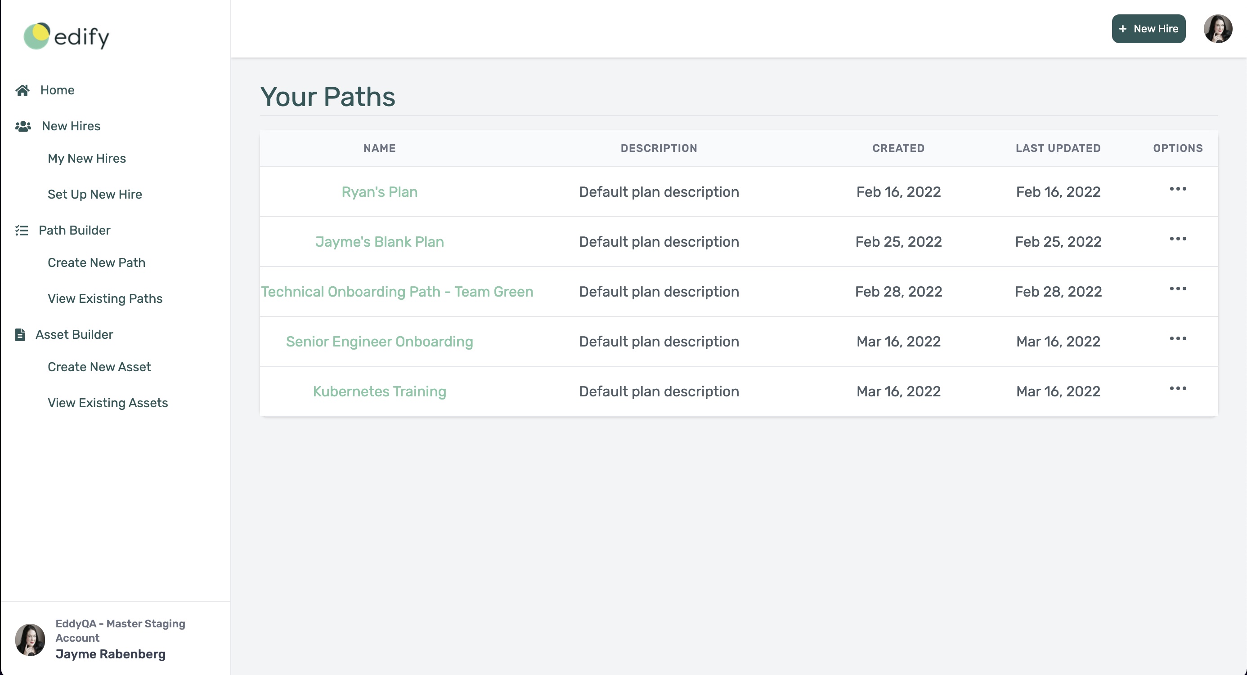The width and height of the screenshot is (1247, 675).
Task: Open options menu for Kubernetes Training
Action: pyautogui.click(x=1178, y=388)
